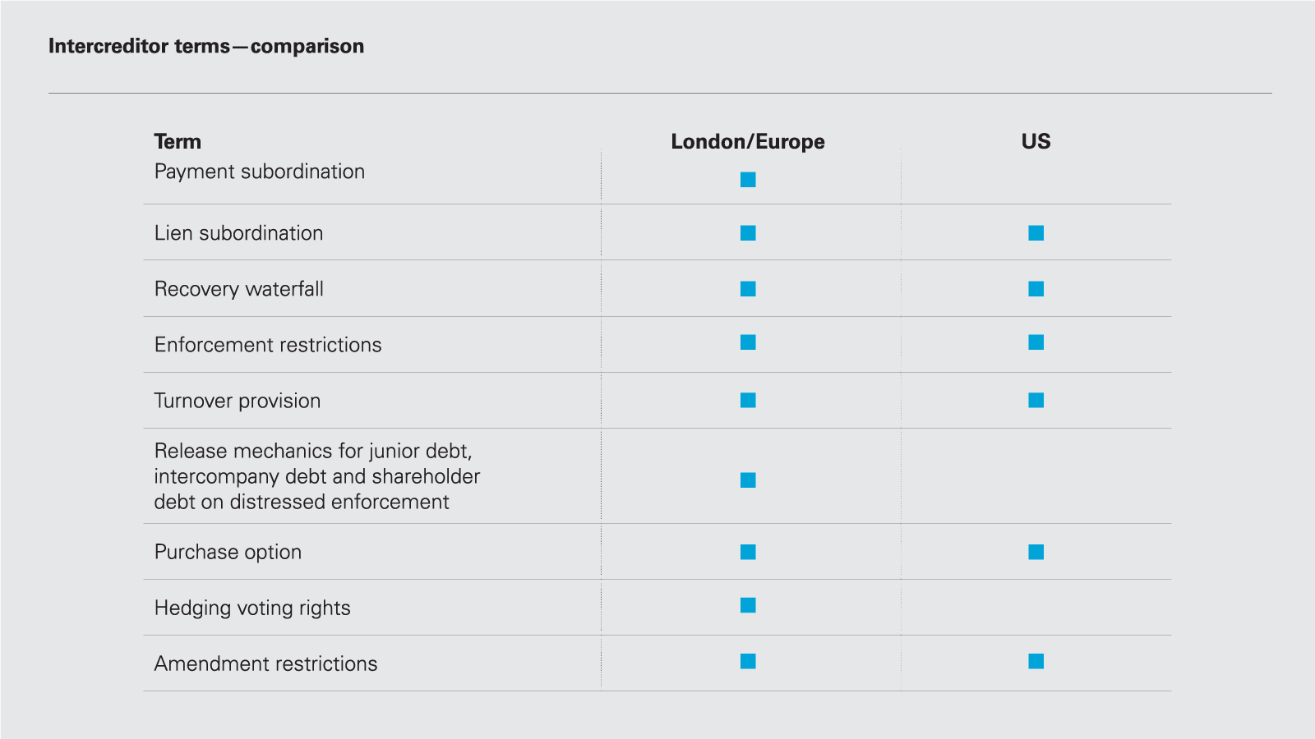Click the London/Europe column header
Screen dimensions: 1315x739
[x=747, y=141]
